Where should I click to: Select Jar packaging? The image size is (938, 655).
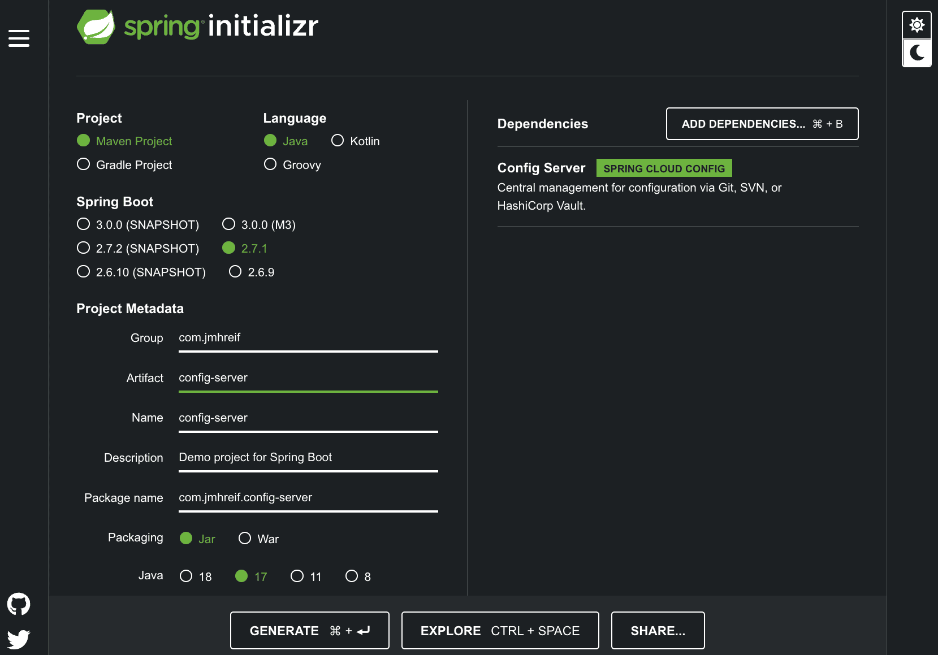pyautogui.click(x=197, y=539)
